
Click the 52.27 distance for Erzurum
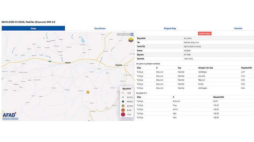click(216, 101)
